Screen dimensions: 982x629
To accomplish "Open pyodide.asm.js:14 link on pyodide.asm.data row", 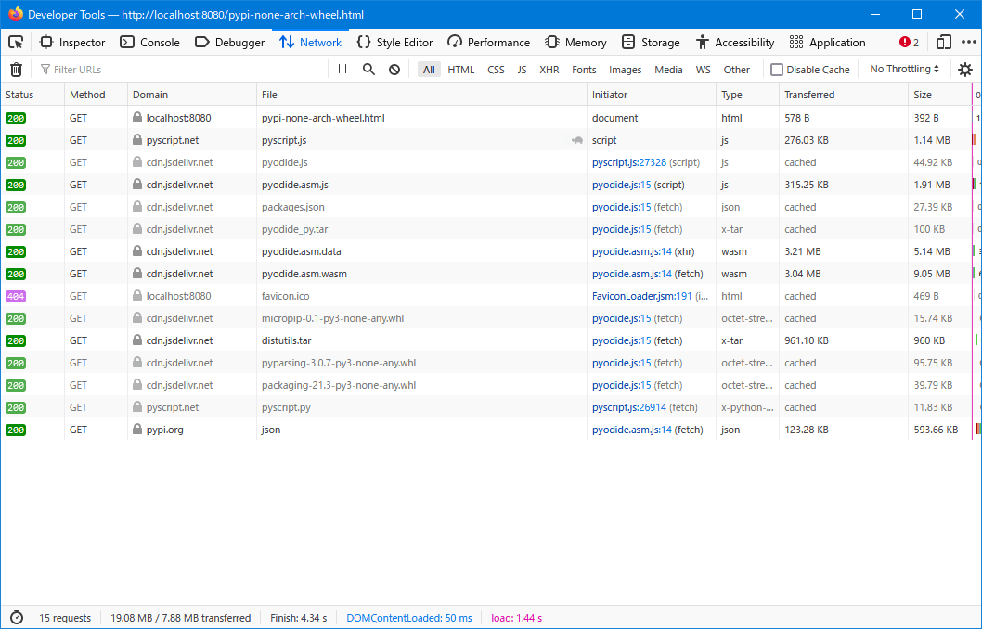I will click(631, 251).
